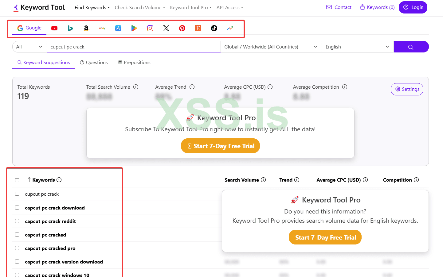Click the purple search magnifier button
Image resolution: width=443 pixels, height=277 pixels.
(411, 47)
